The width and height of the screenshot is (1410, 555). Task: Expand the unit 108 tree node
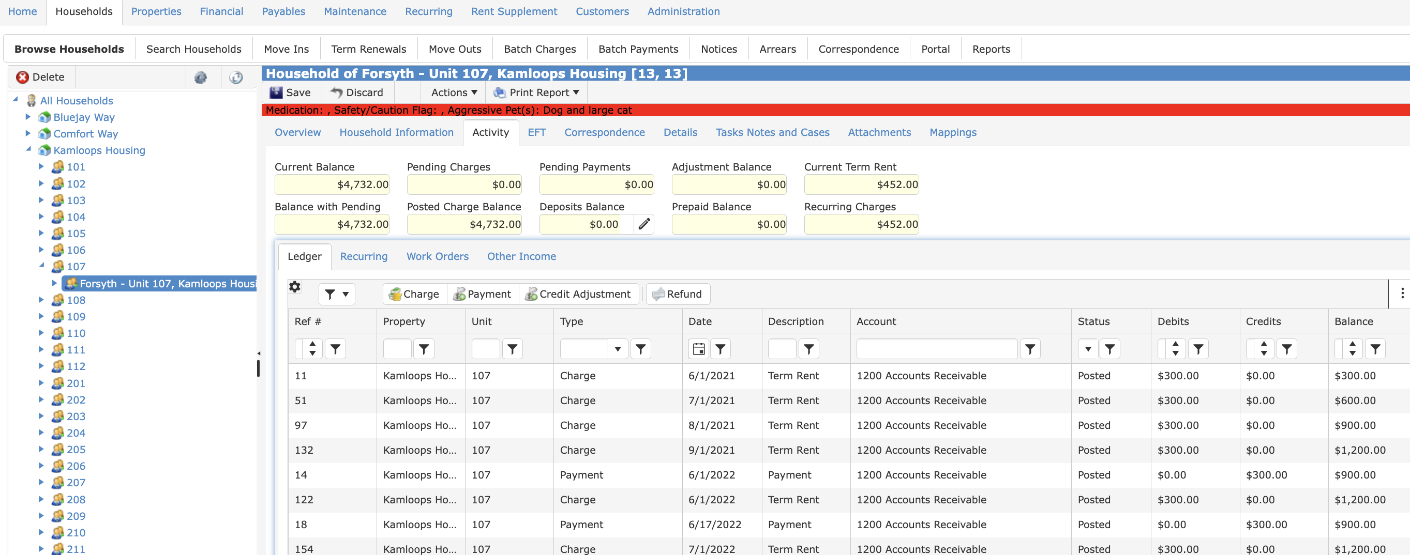(41, 300)
